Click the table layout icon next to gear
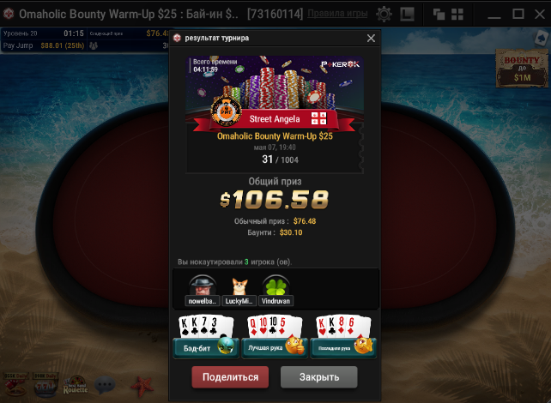This screenshot has height=403, width=551. click(408, 15)
